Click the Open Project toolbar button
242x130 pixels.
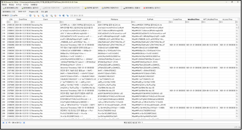(91, 8)
